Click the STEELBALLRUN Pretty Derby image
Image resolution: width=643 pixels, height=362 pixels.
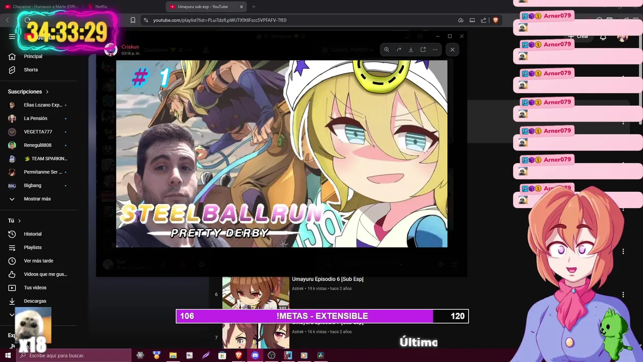click(x=282, y=154)
